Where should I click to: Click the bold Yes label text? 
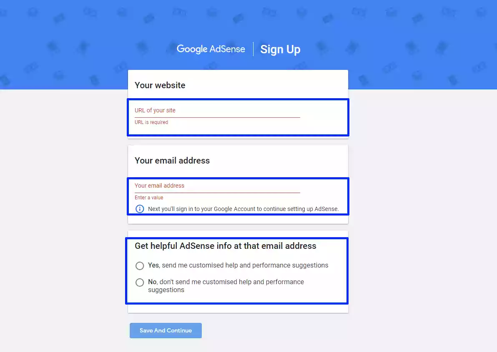click(153, 265)
